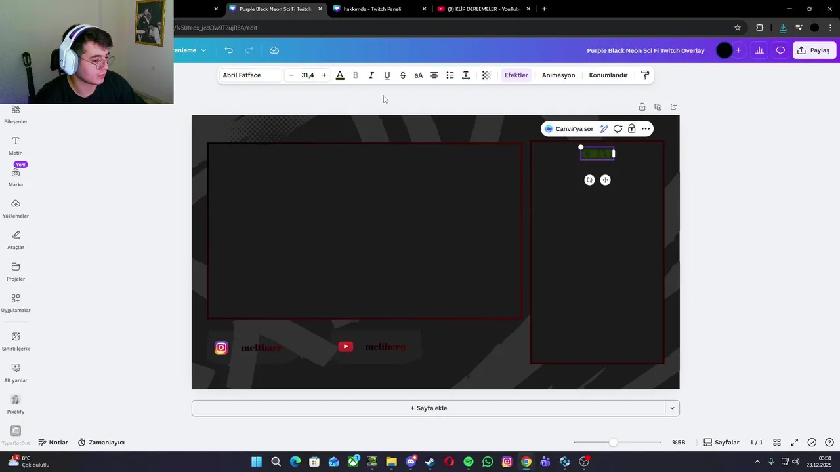Undo the last action
Image resolution: width=840 pixels, height=472 pixels.
click(x=228, y=50)
